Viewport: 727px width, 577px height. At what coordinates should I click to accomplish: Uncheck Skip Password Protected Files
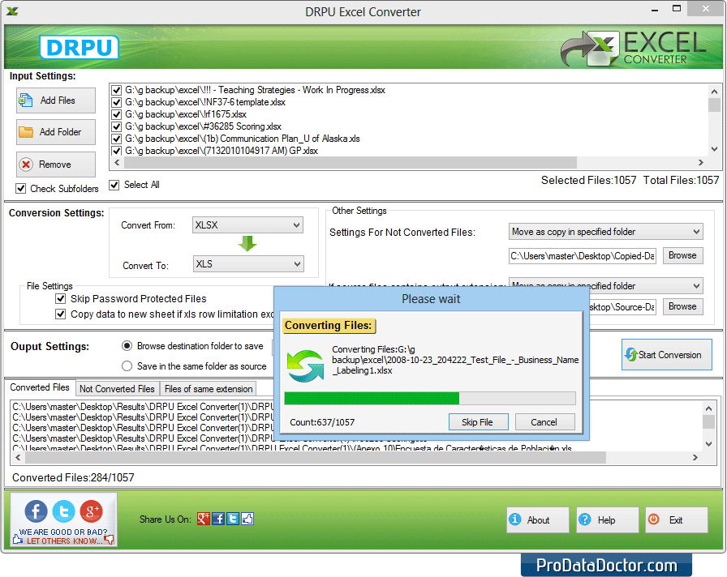(x=61, y=298)
